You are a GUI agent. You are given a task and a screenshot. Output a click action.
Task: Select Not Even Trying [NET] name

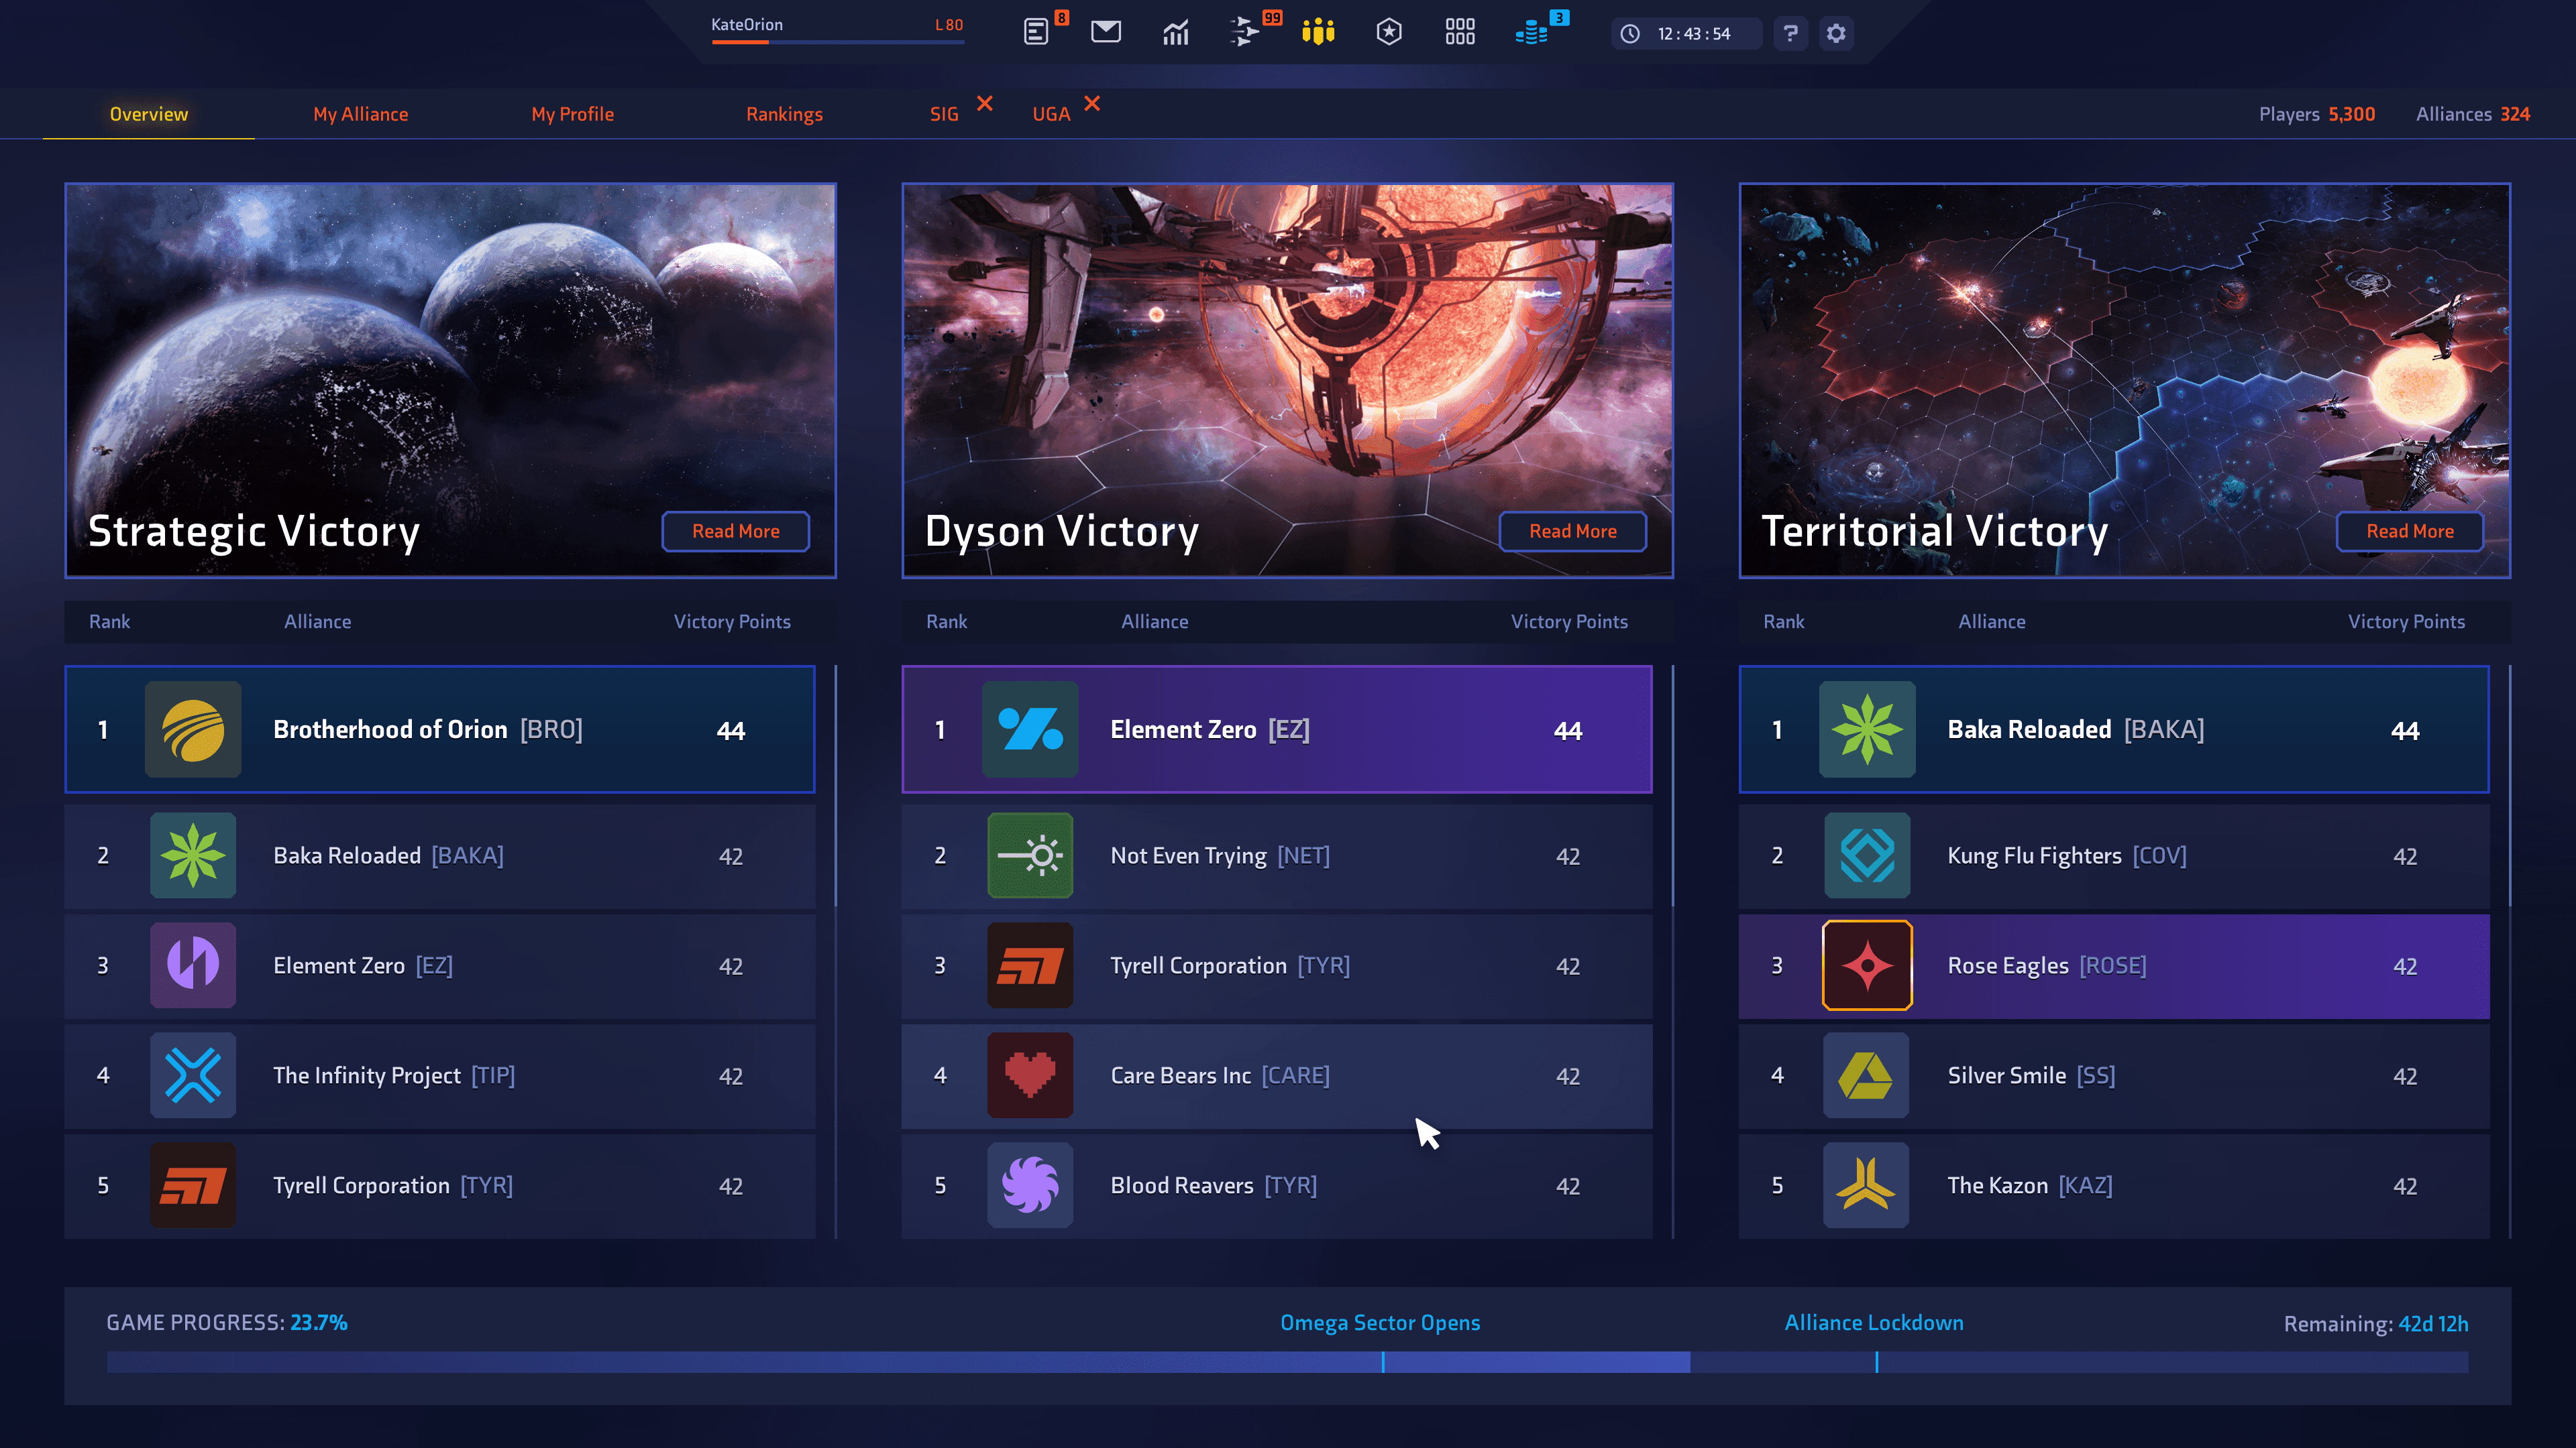pos(1220,855)
